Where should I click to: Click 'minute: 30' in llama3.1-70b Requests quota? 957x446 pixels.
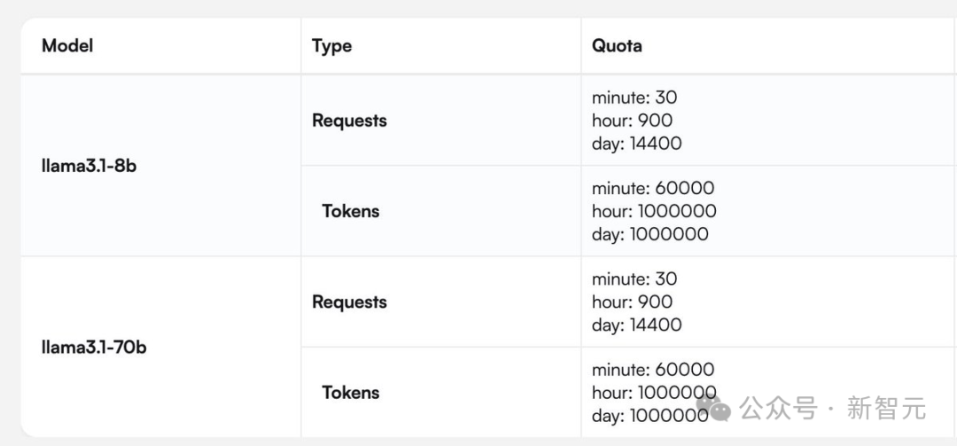[634, 278]
